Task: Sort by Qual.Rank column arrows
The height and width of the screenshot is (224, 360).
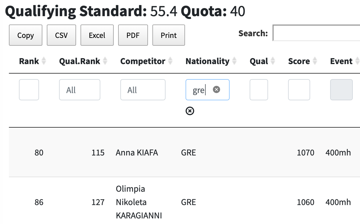Action: 105,61
